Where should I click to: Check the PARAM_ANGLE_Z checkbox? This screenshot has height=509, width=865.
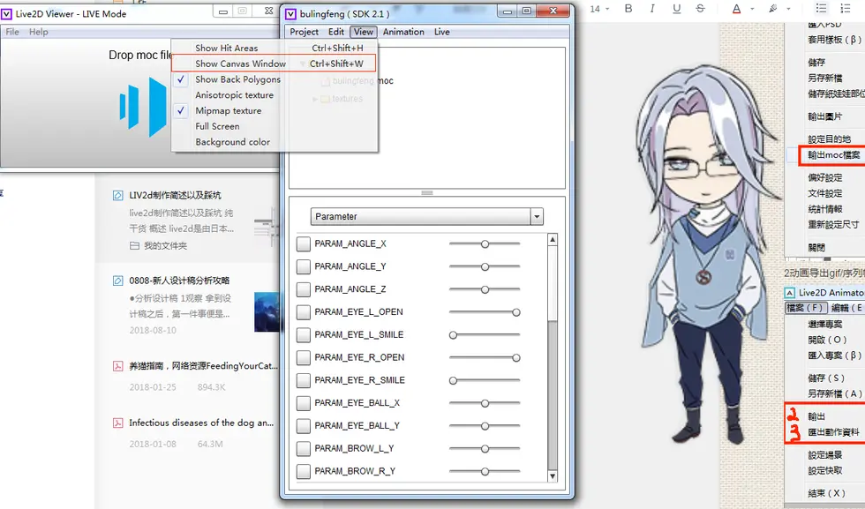coord(304,289)
